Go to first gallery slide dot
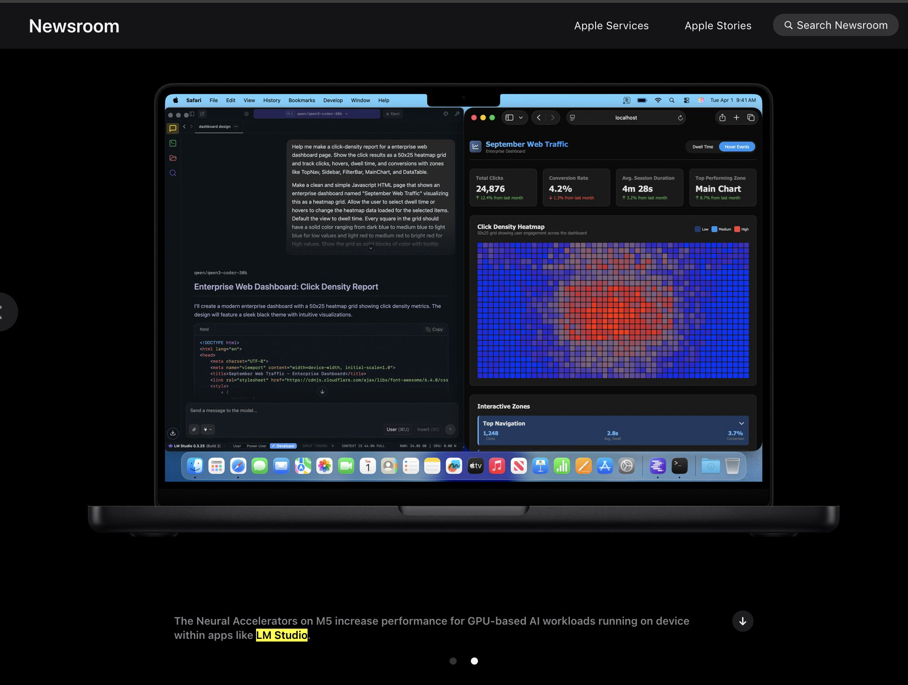Viewport: 908px width, 685px height. pos(453,661)
